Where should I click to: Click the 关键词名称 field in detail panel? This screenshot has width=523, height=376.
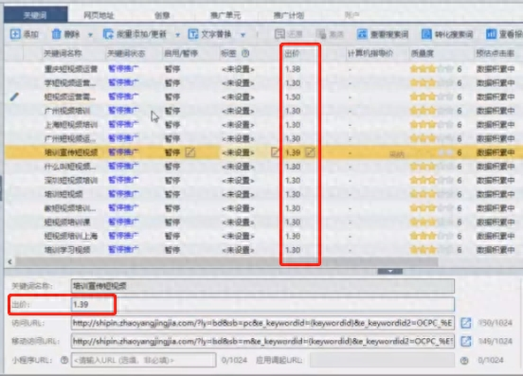click(262, 286)
